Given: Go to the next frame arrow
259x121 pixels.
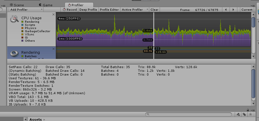Looking at the screenshot, I should click(x=233, y=10).
